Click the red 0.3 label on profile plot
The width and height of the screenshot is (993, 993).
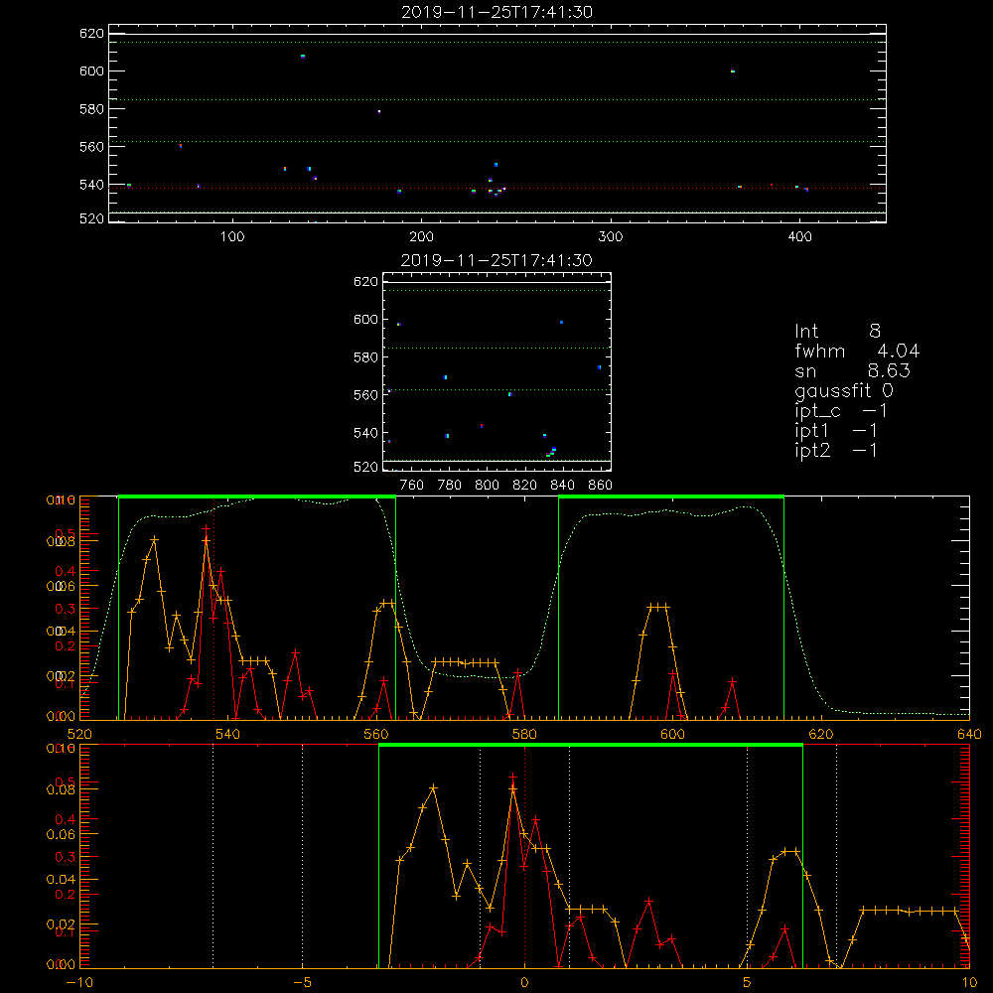point(65,609)
